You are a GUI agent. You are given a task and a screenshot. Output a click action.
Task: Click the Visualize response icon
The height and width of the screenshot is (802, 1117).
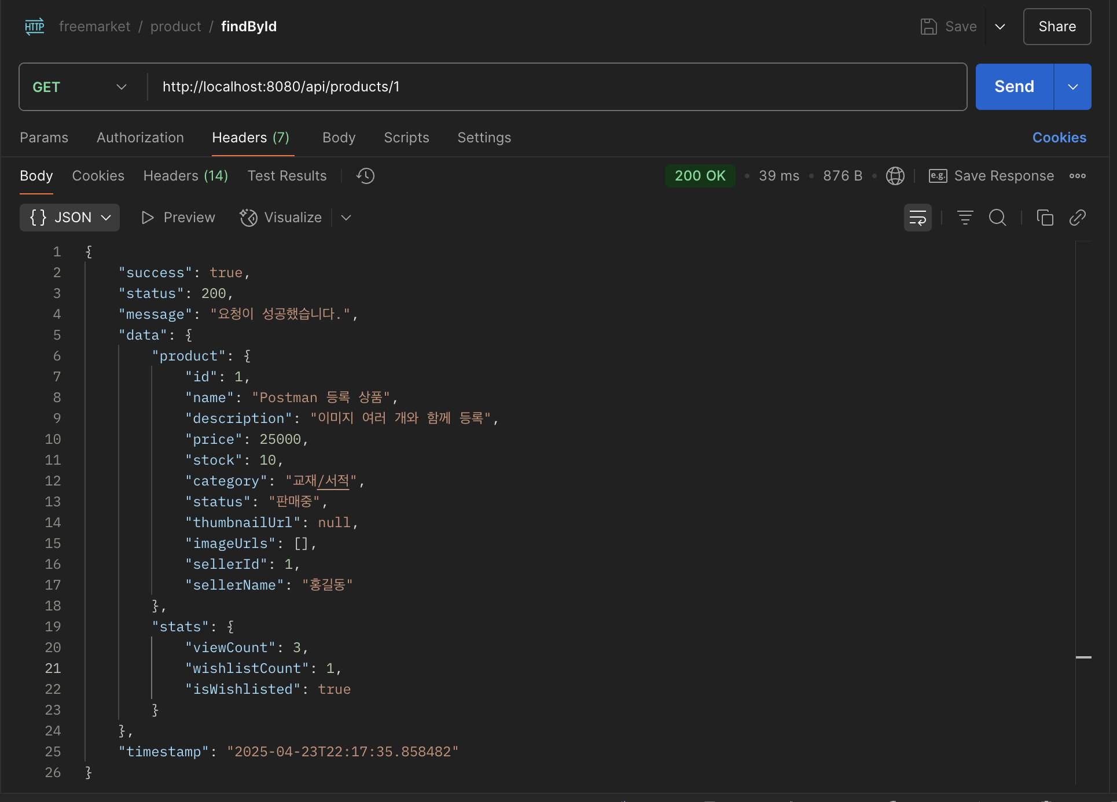(x=249, y=218)
